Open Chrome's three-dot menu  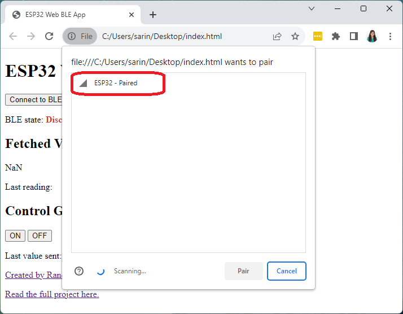click(390, 36)
